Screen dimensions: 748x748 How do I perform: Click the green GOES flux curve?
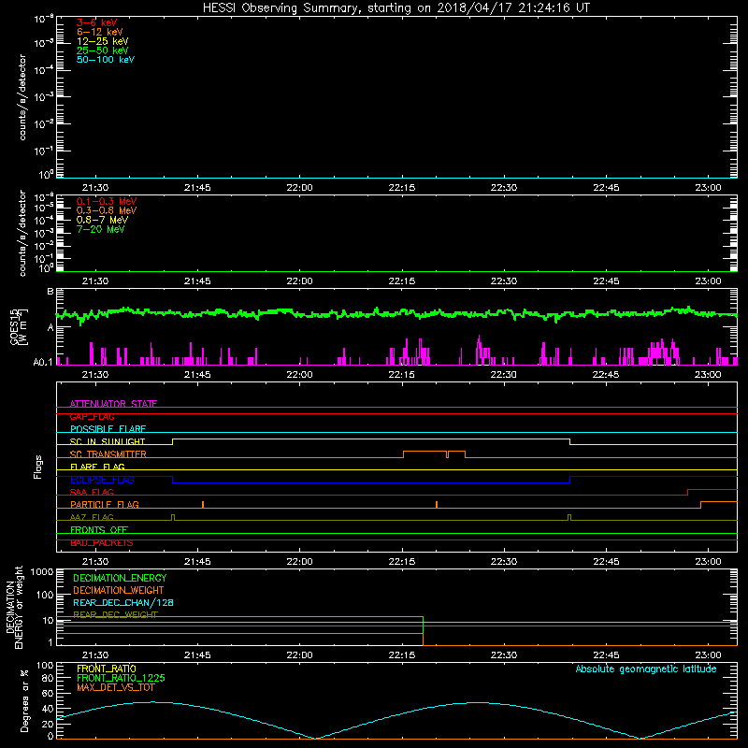(x=396, y=313)
